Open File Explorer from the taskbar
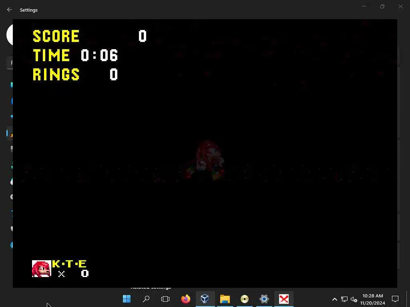Screen dimensions: 410x307 [x=225, y=299]
